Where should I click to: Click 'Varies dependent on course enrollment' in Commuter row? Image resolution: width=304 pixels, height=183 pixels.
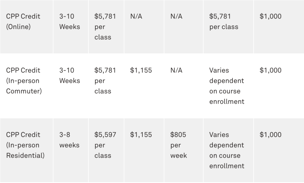pyautogui.click(x=227, y=86)
